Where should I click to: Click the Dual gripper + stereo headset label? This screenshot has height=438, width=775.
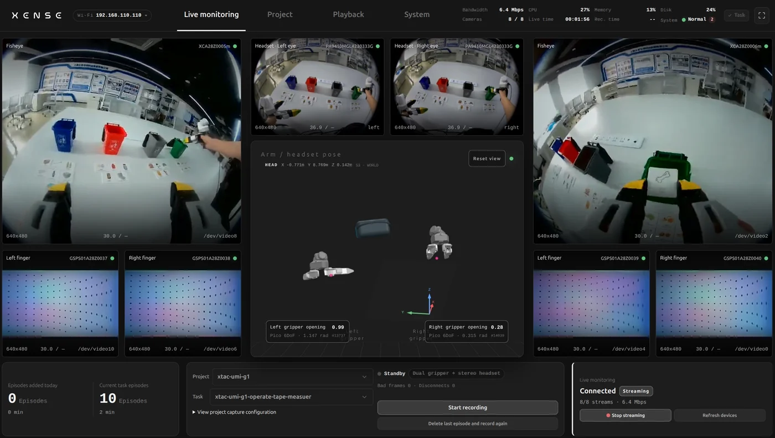[457, 374]
